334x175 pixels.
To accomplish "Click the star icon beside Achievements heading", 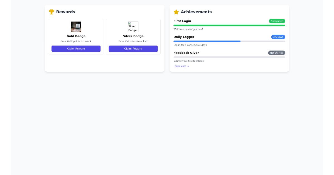I will pos(176,12).
